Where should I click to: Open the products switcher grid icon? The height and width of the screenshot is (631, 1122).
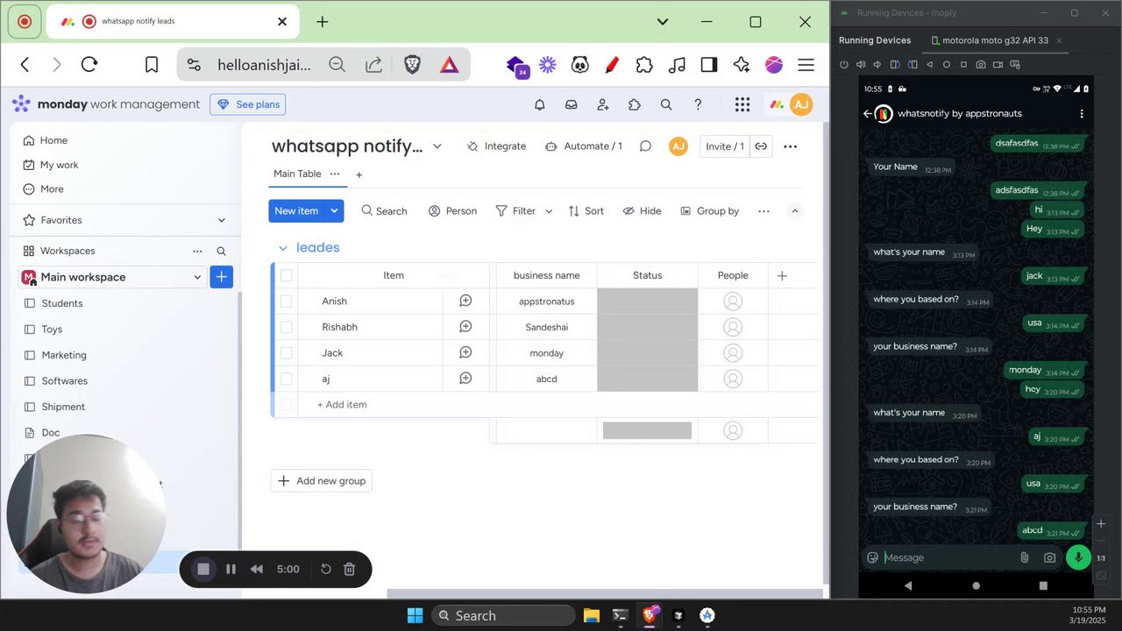click(742, 104)
